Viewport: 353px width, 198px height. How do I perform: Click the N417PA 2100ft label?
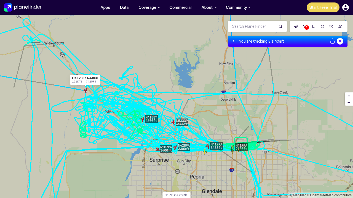pos(241,147)
